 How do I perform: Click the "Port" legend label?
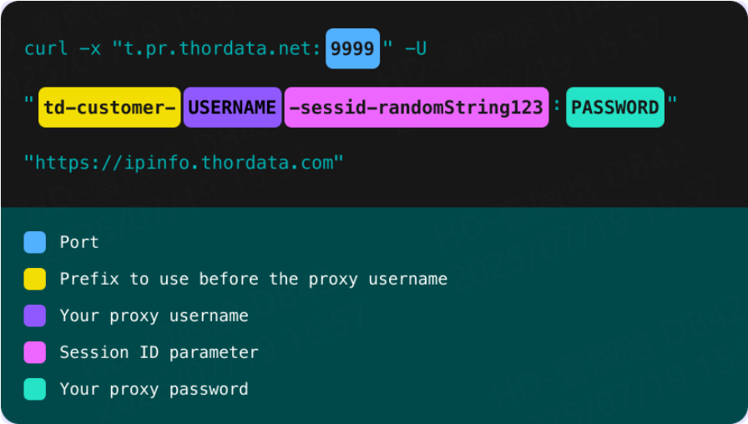click(79, 242)
